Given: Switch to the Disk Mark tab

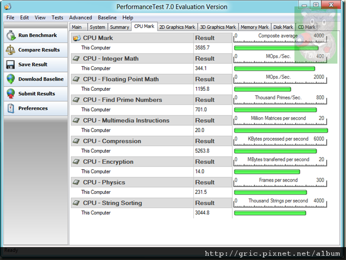Looking at the screenshot, I should tap(283, 27).
